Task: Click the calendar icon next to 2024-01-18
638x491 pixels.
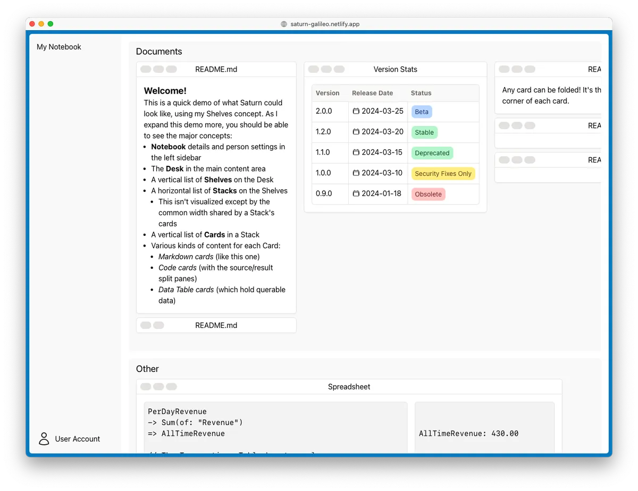Action: [x=356, y=194]
